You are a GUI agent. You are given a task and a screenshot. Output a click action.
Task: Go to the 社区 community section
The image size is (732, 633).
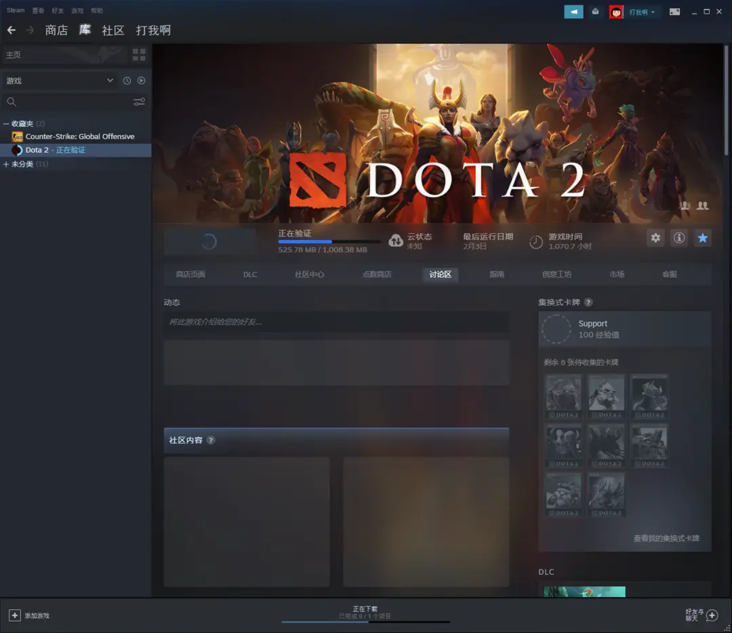click(113, 30)
